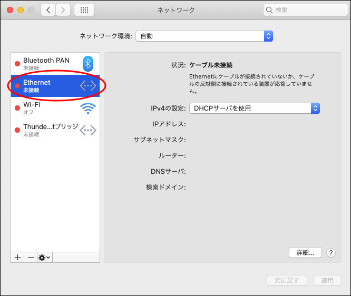This screenshot has height=296, width=351.
Task: Click the red status dot beside Wi-Fi
Action: [x=17, y=108]
